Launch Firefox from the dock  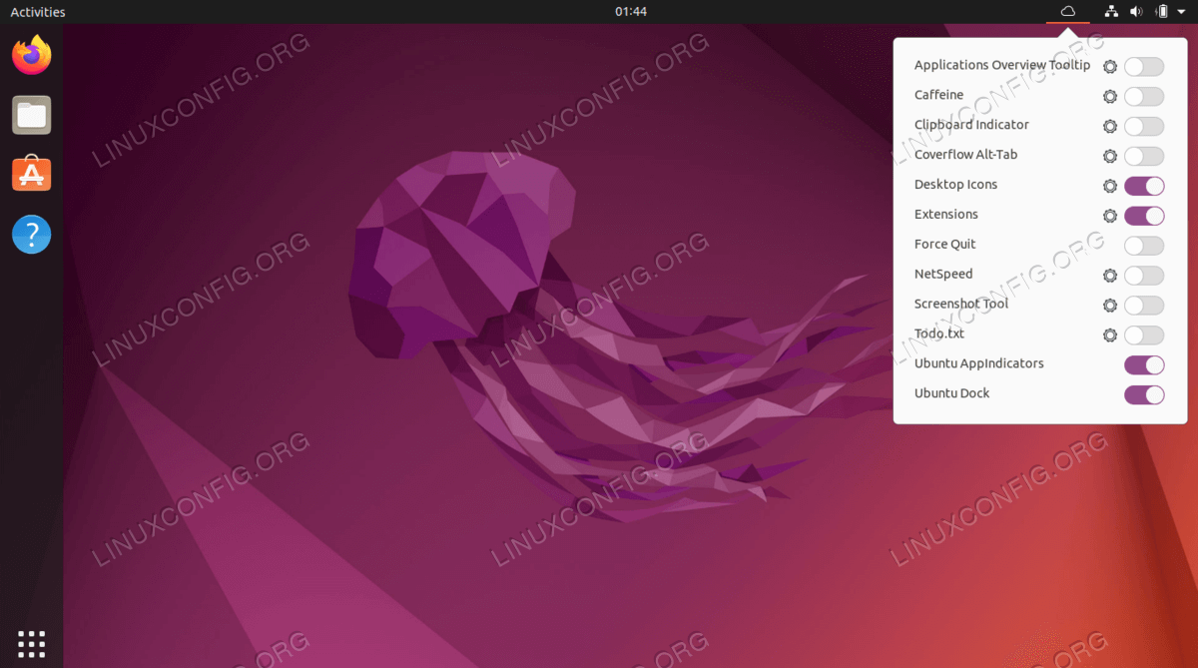click(32, 55)
